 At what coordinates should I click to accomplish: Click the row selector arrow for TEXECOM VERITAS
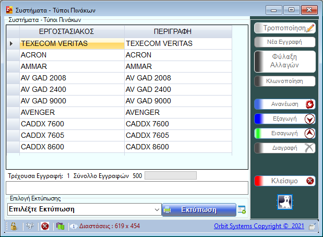[13, 43]
